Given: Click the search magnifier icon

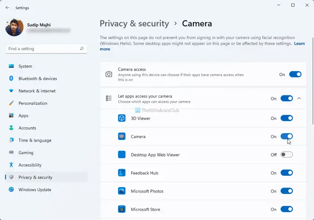Looking at the screenshot, I should coord(82,49).
